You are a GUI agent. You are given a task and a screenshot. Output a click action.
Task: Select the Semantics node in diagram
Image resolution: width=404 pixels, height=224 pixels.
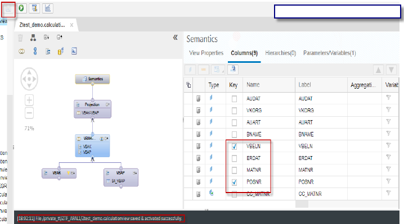pos(92,79)
